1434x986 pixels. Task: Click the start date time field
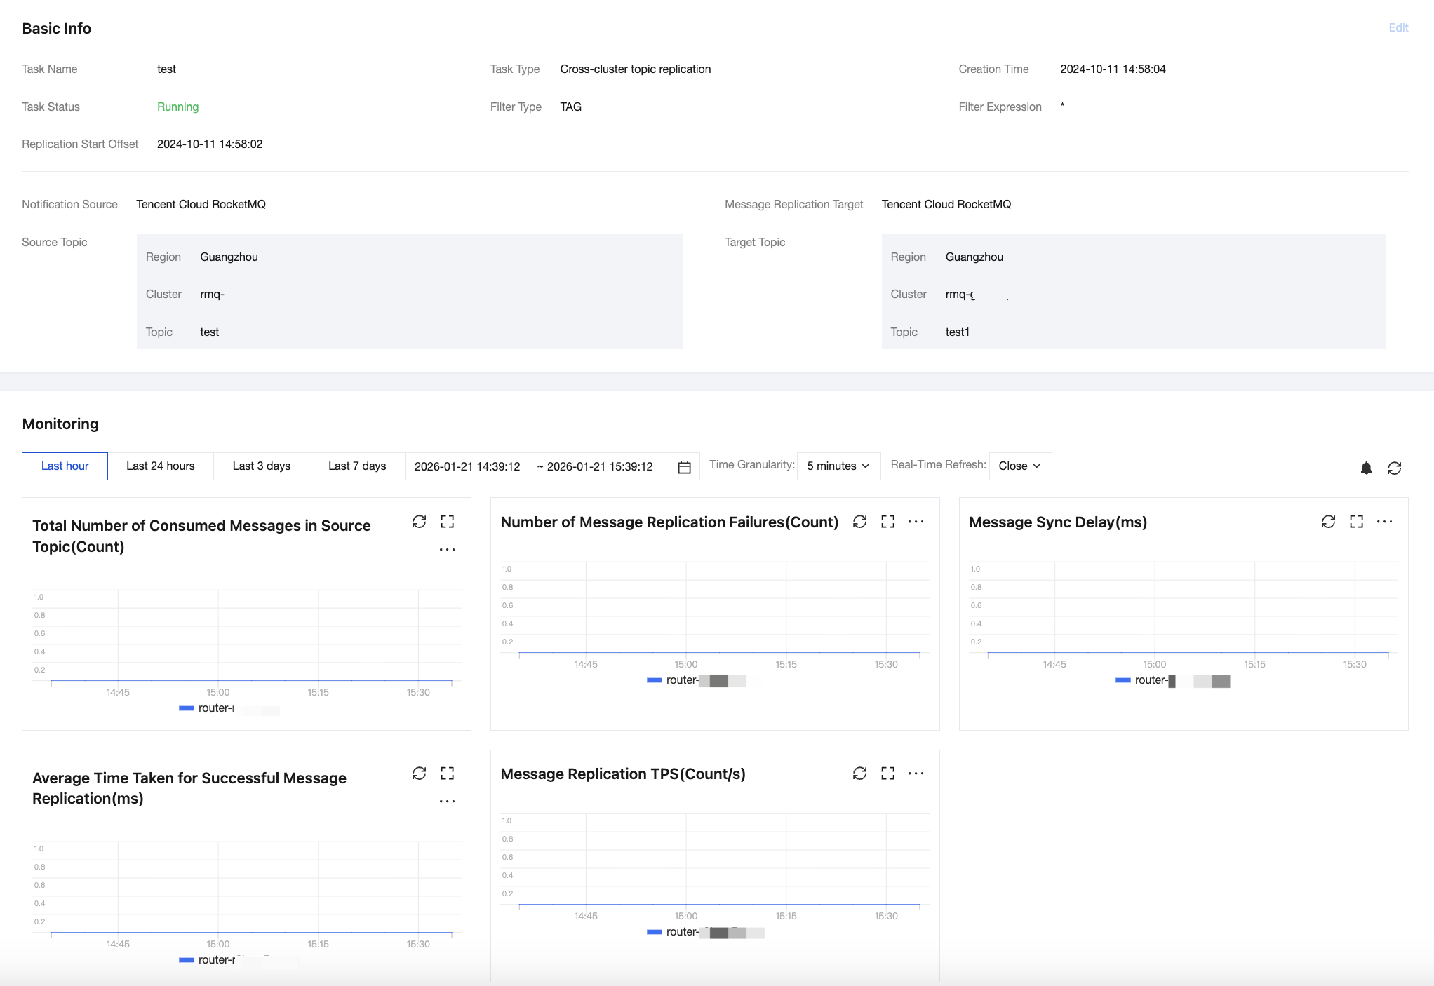click(x=467, y=467)
